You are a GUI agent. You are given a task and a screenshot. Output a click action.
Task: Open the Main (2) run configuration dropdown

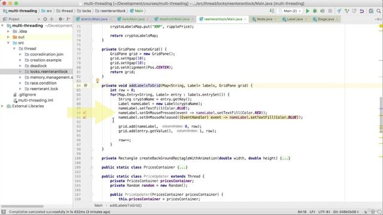click(x=290, y=11)
